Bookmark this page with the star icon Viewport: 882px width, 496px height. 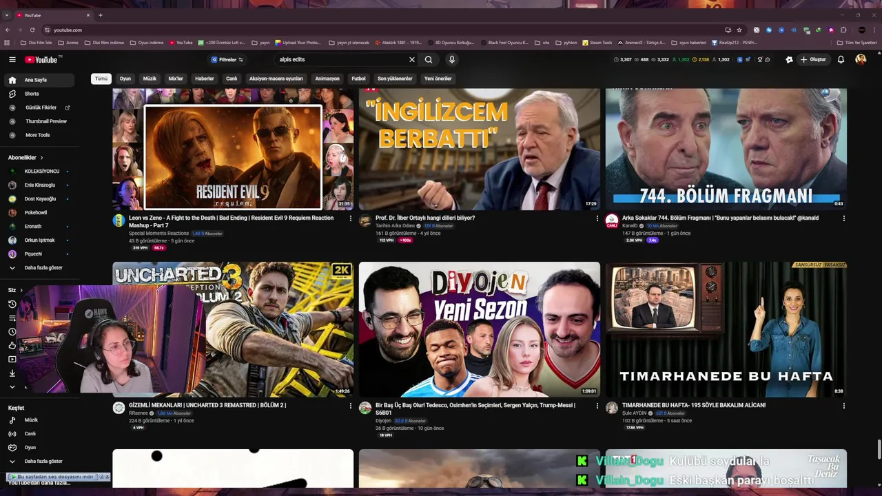[739, 30]
